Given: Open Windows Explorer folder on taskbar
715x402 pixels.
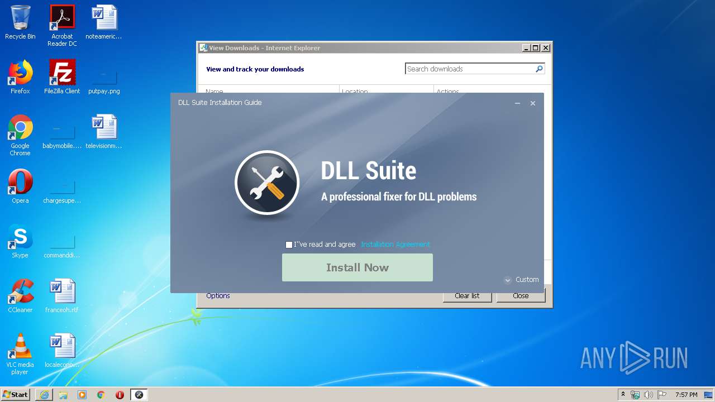Looking at the screenshot, I should pos(63,395).
